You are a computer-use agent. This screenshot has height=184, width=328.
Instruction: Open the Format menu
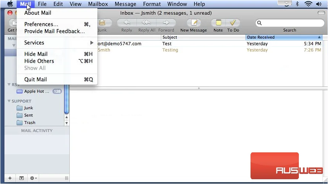pyautogui.click(x=152, y=4)
